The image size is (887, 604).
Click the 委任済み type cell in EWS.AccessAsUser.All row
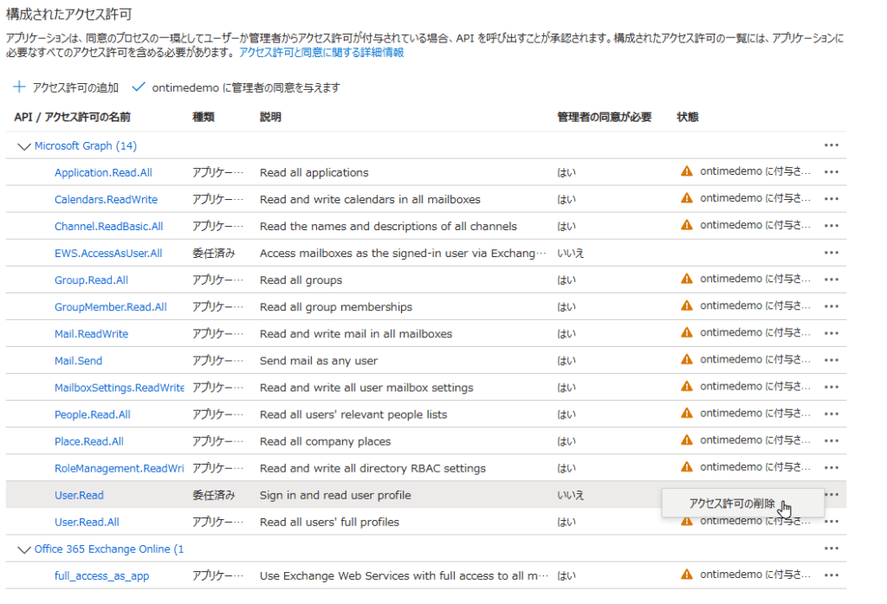pos(213,254)
